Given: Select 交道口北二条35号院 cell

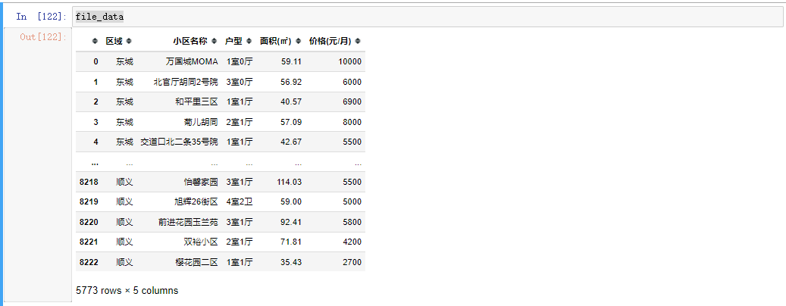Looking at the screenshot, I should (x=180, y=142).
